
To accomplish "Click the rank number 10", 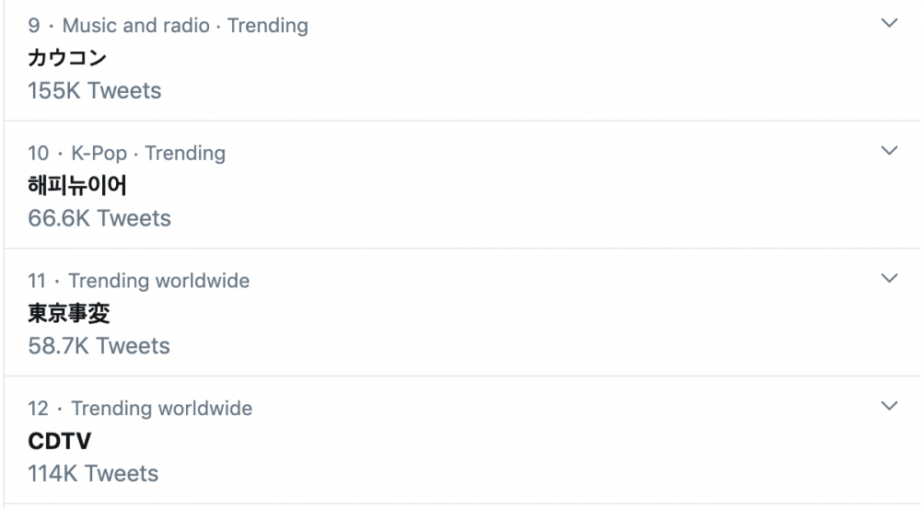I will [x=38, y=153].
